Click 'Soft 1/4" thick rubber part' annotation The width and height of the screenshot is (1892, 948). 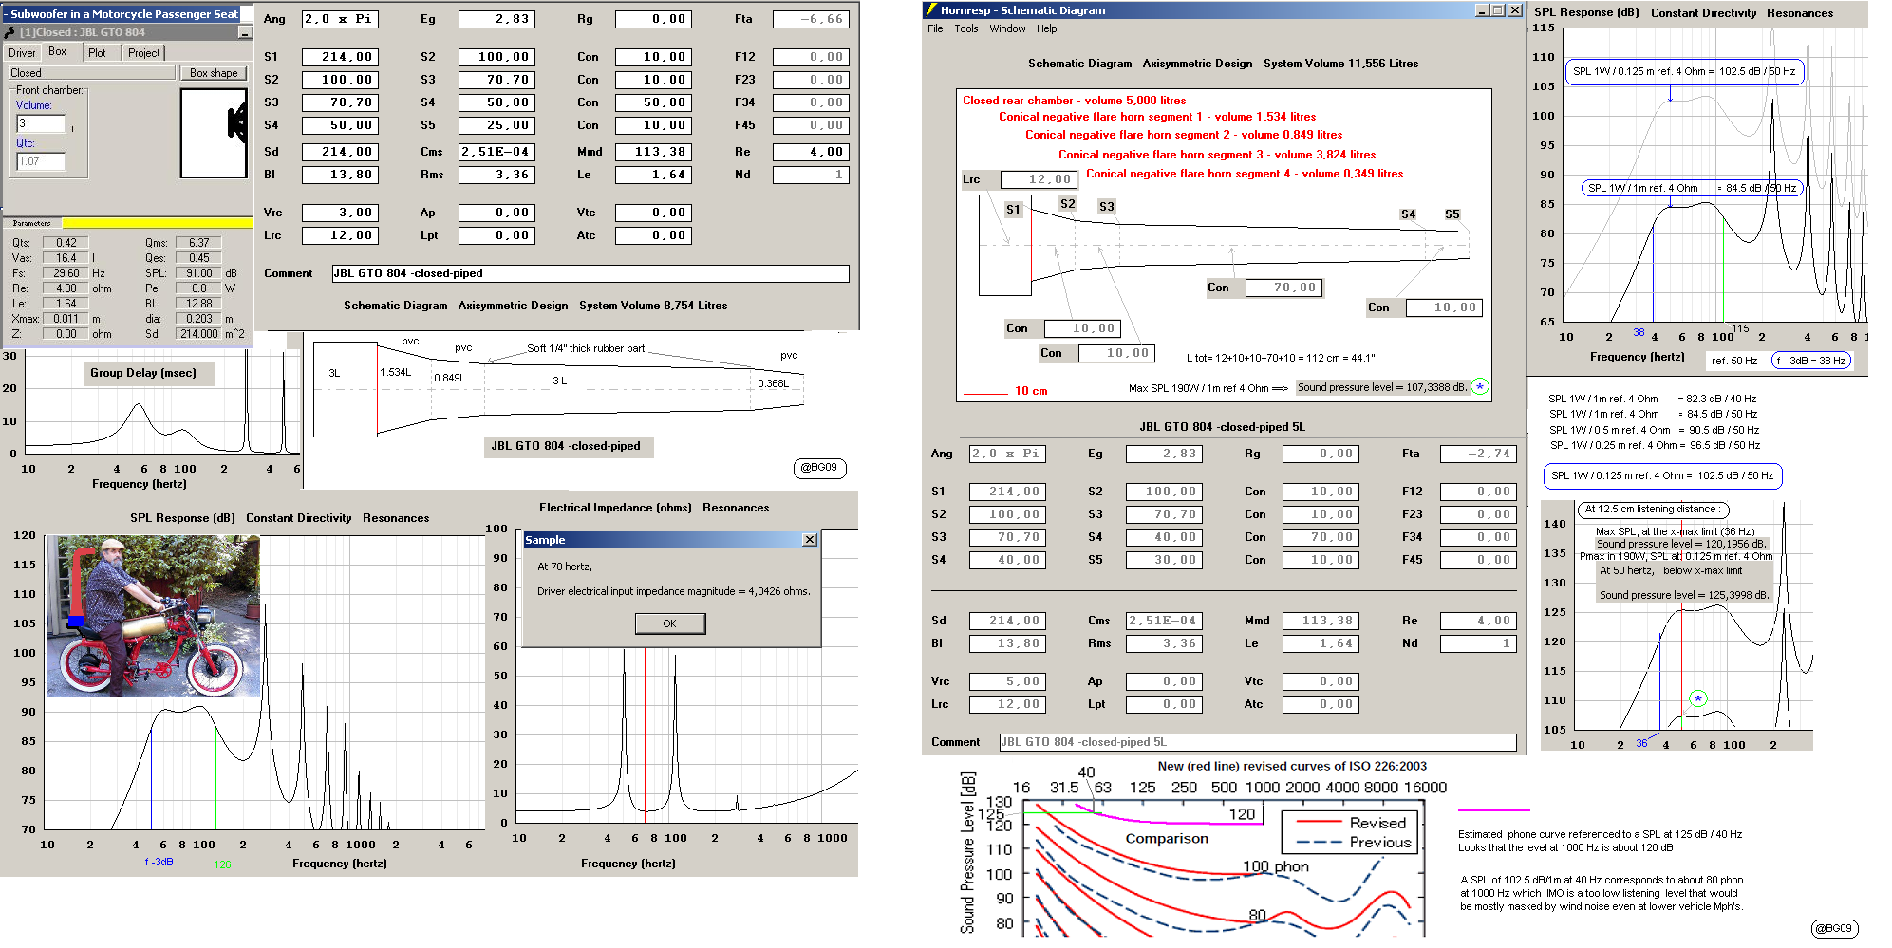tap(586, 348)
